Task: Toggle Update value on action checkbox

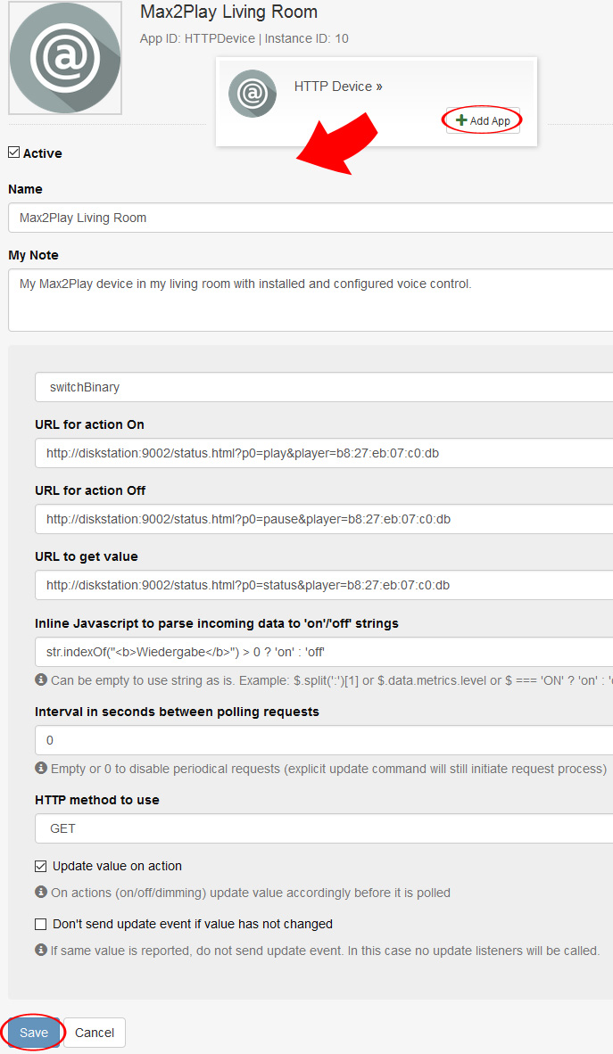Action: point(41,866)
